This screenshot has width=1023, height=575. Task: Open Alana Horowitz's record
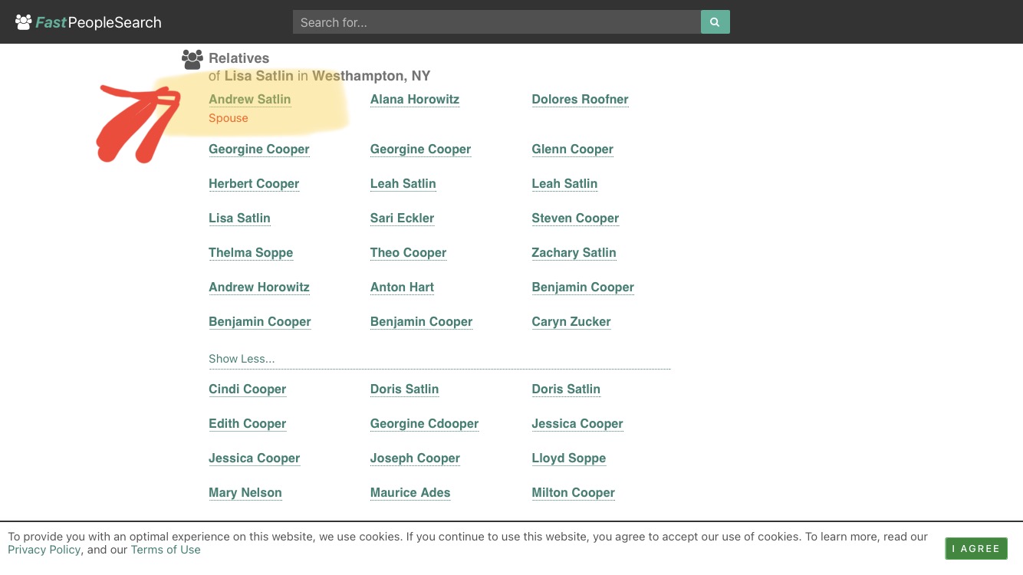click(415, 99)
